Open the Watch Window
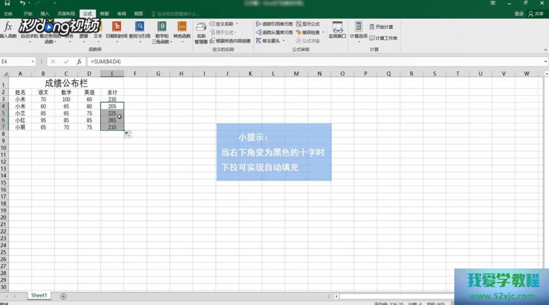Viewport: 549px width, 305px height. pos(337,30)
